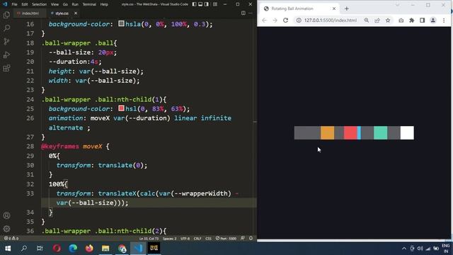Close the Rotating Ball Animation browser tab

[334, 8]
